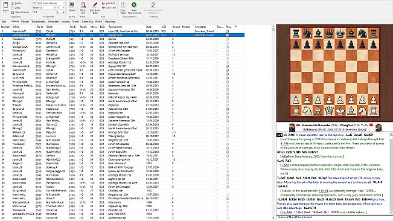Click the 7.Qf3 variation link in notation

click(x=286, y=165)
